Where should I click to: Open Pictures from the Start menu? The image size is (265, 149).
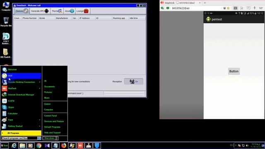pos(48,92)
